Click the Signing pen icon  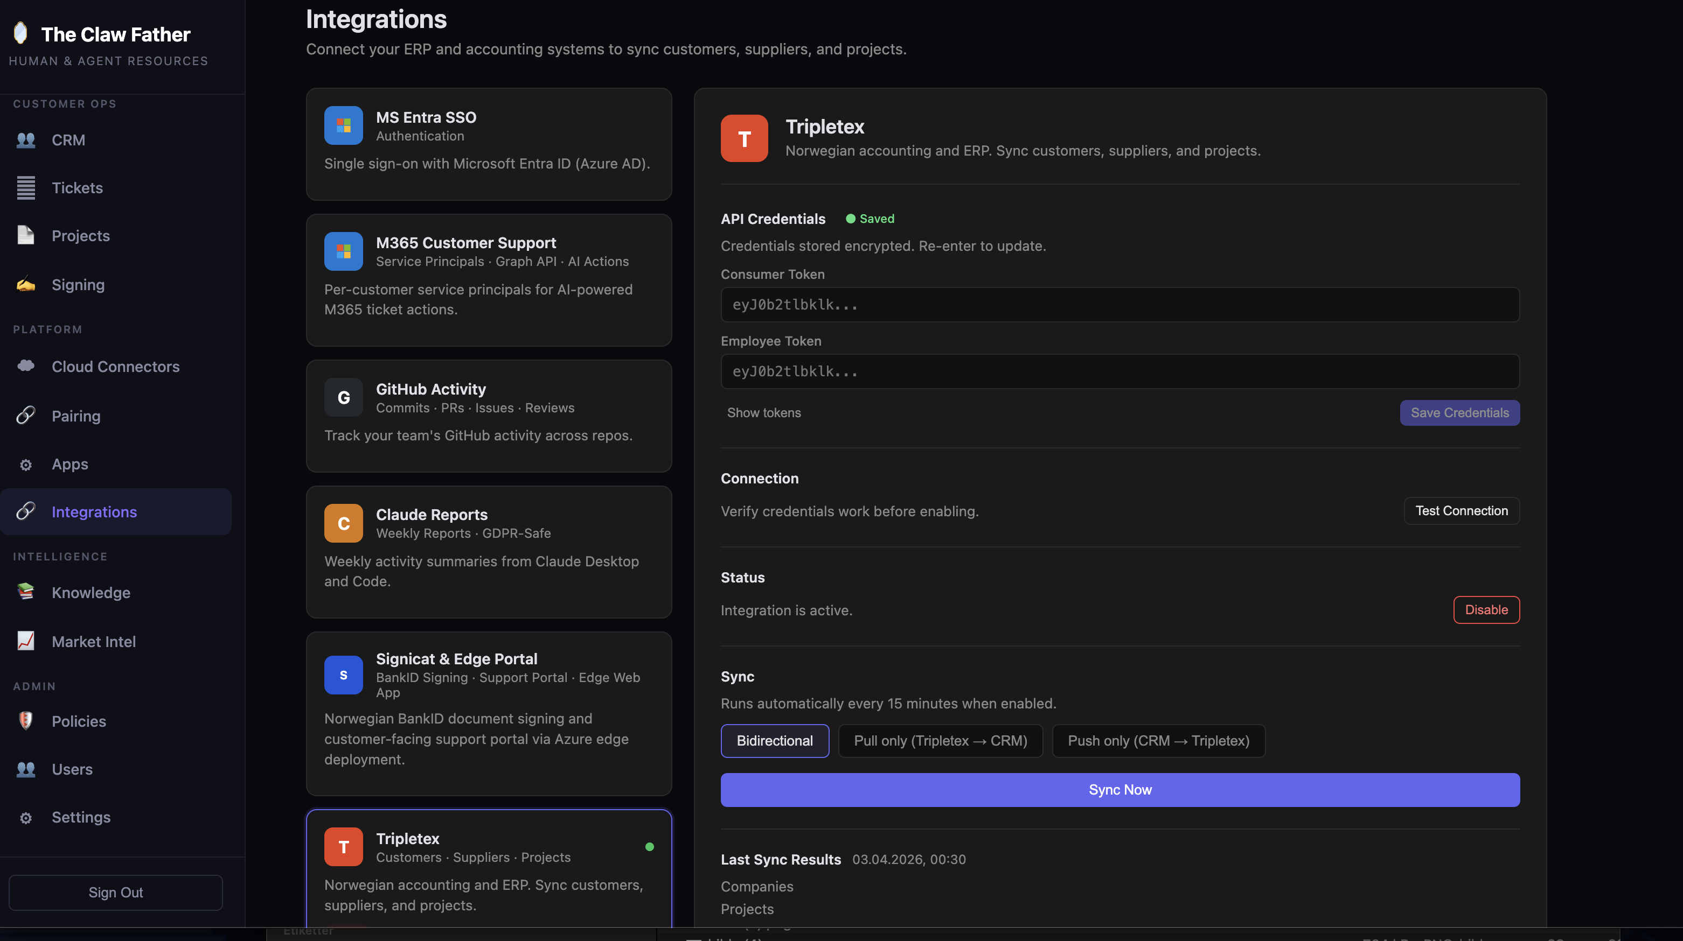tap(26, 285)
